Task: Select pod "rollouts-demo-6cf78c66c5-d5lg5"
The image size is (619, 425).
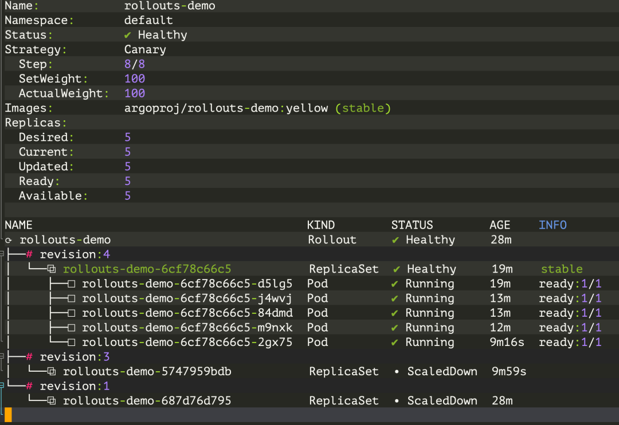Action: tap(187, 284)
